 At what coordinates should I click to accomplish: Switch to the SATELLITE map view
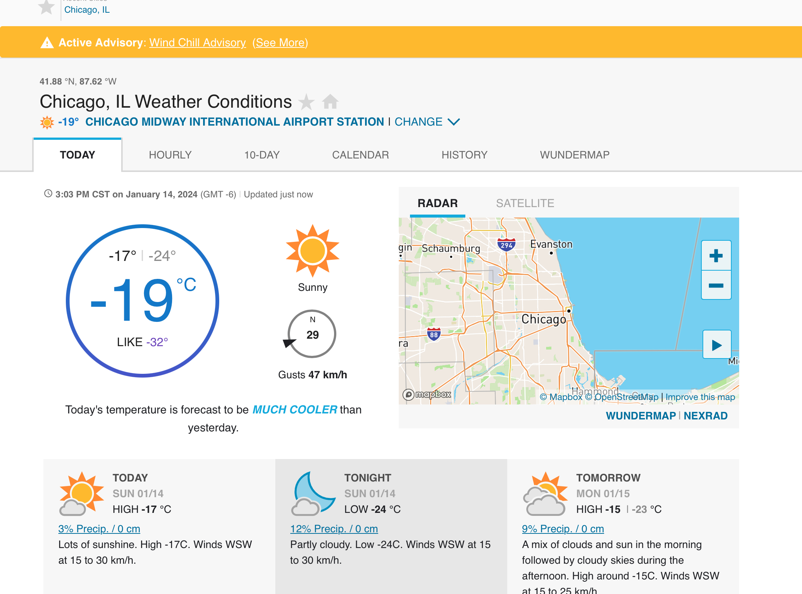(525, 203)
